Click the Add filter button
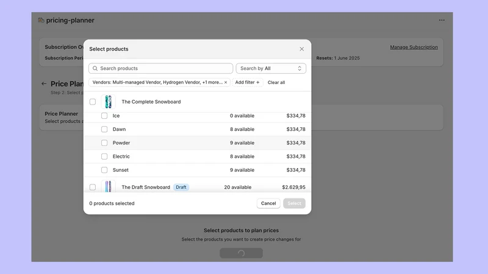Viewport: 488px width, 274px height. (x=248, y=82)
